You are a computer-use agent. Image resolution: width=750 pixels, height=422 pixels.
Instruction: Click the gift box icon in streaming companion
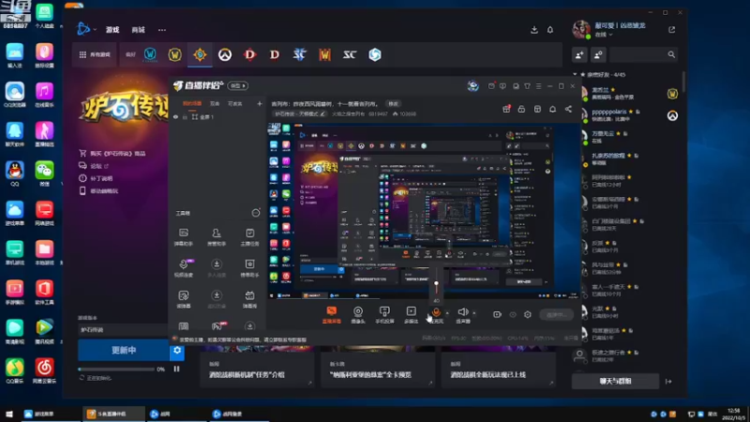click(506, 109)
